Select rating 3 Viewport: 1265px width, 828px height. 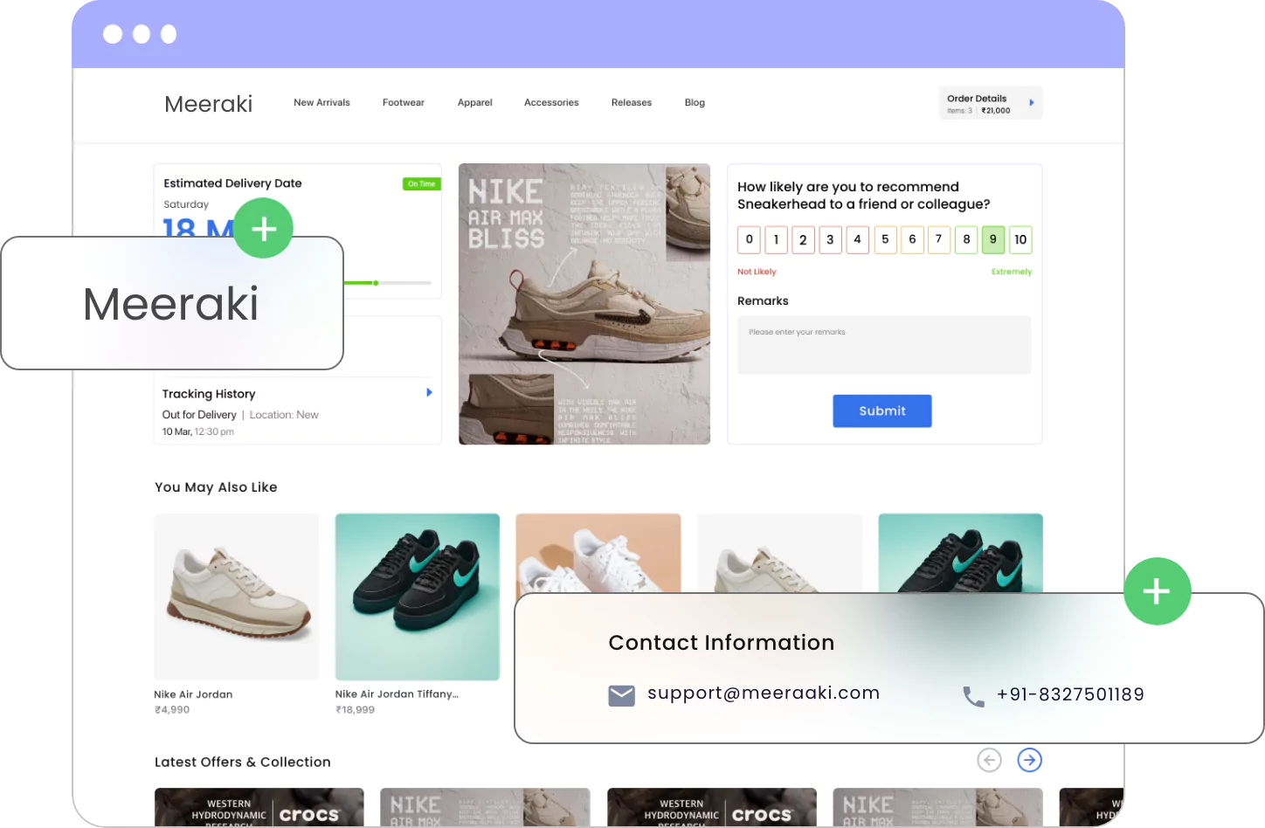pos(830,239)
